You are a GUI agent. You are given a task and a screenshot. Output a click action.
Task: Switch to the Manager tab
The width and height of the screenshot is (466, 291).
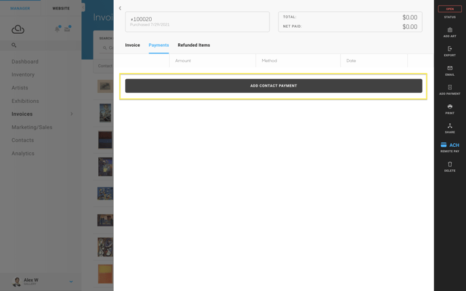[x=20, y=8]
